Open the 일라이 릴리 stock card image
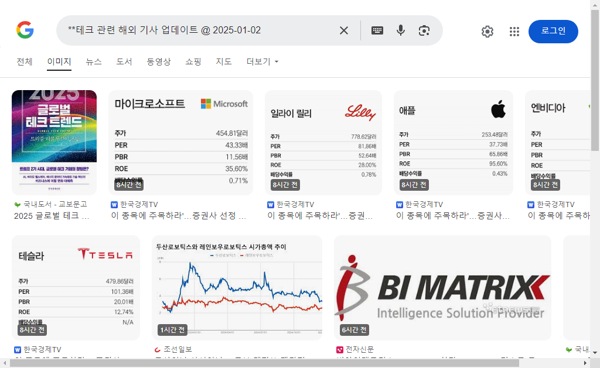The width and height of the screenshot is (600, 368). point(323,143)
